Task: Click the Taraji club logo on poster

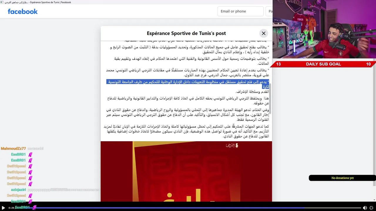Action: tap(232, 145)
